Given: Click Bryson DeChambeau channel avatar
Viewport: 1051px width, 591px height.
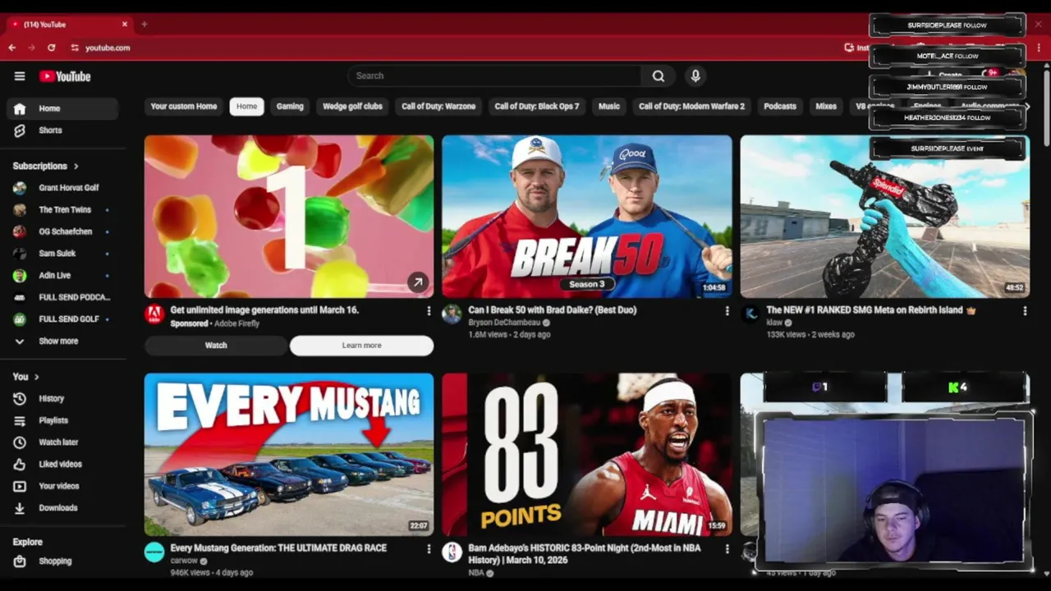Looking at the screenshot, I should 452,314.
